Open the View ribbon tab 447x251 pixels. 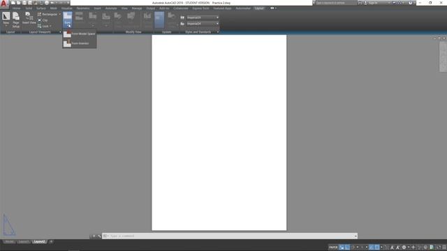(x=124, y=8)
